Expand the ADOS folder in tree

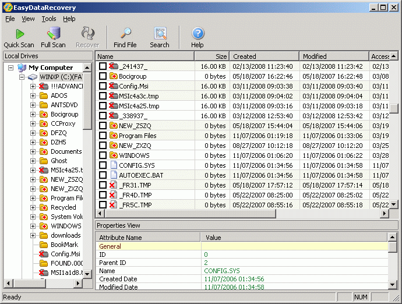(x=33, y=96)
